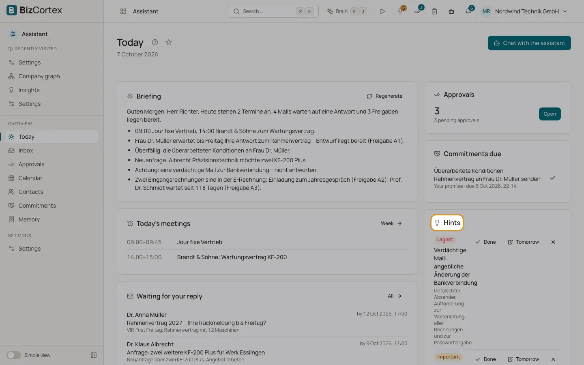Regenerate the briefing
Screen dimensions: 584x365
coord(384,96)
